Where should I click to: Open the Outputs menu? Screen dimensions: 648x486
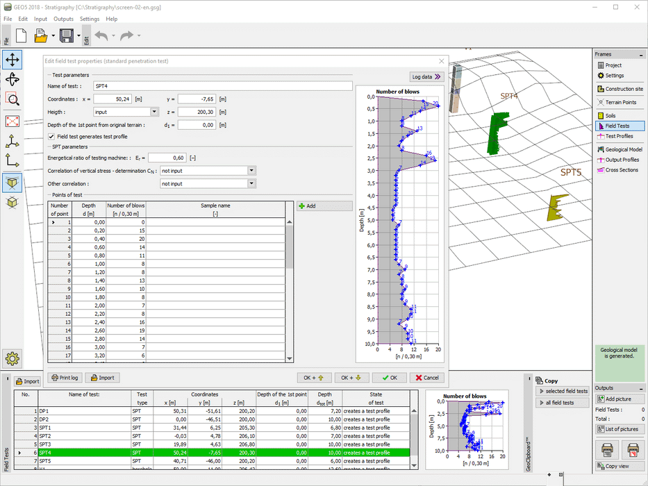point(63,19)
